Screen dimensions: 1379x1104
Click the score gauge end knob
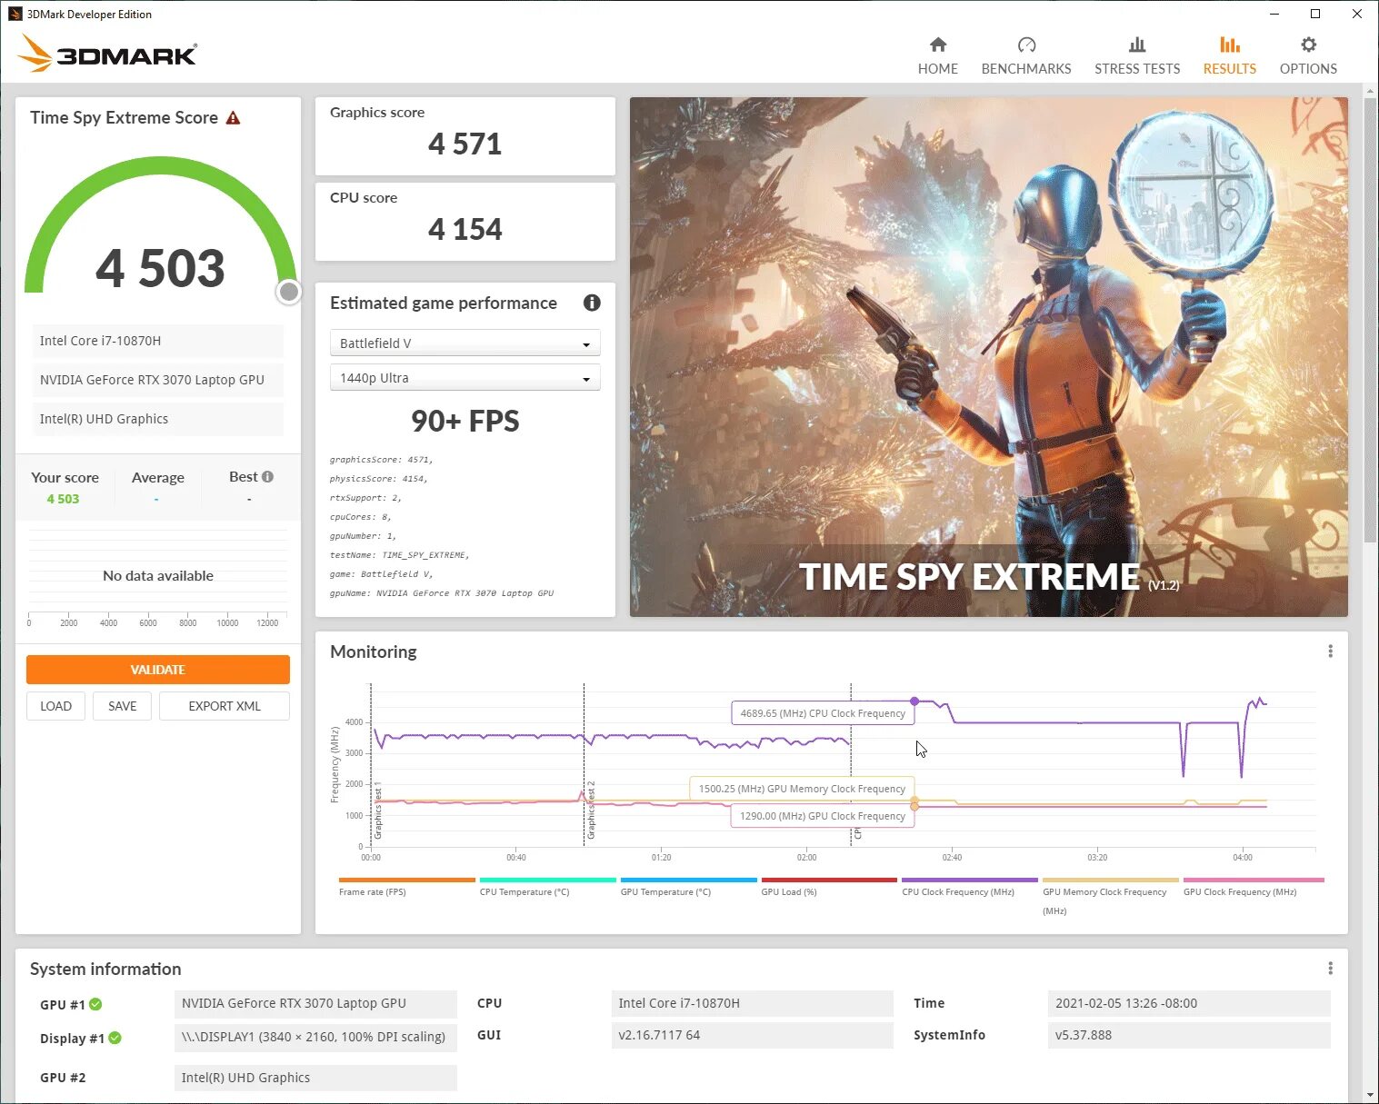tap(289, 292)
